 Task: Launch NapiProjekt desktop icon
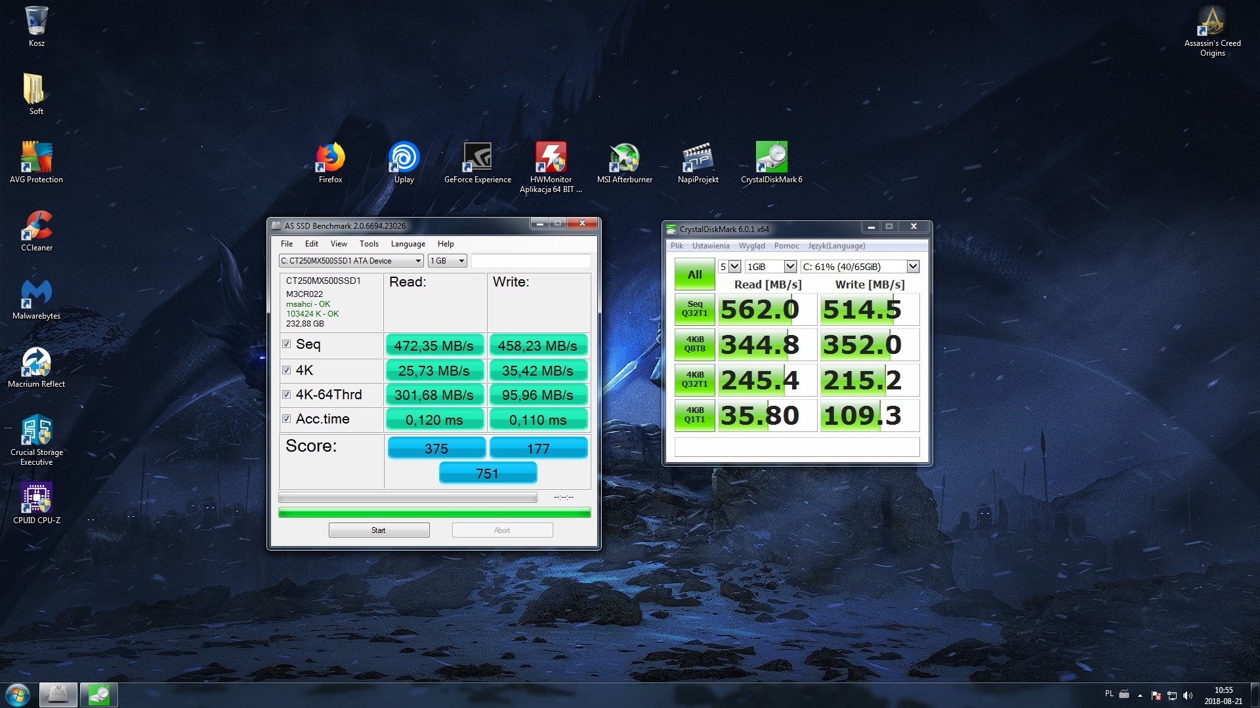[698, 162]
